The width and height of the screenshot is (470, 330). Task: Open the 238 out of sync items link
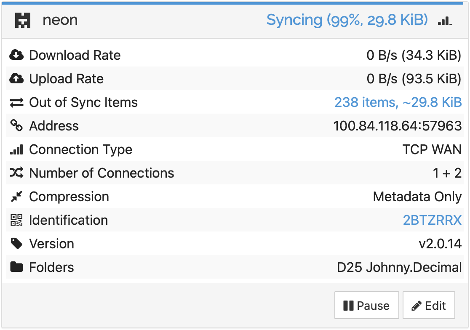[x=398, y=102]
